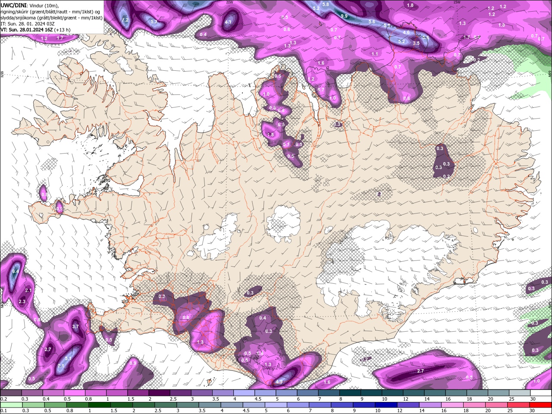
Task: Select the 20W longitude label
Action: [x=229, y=2]
